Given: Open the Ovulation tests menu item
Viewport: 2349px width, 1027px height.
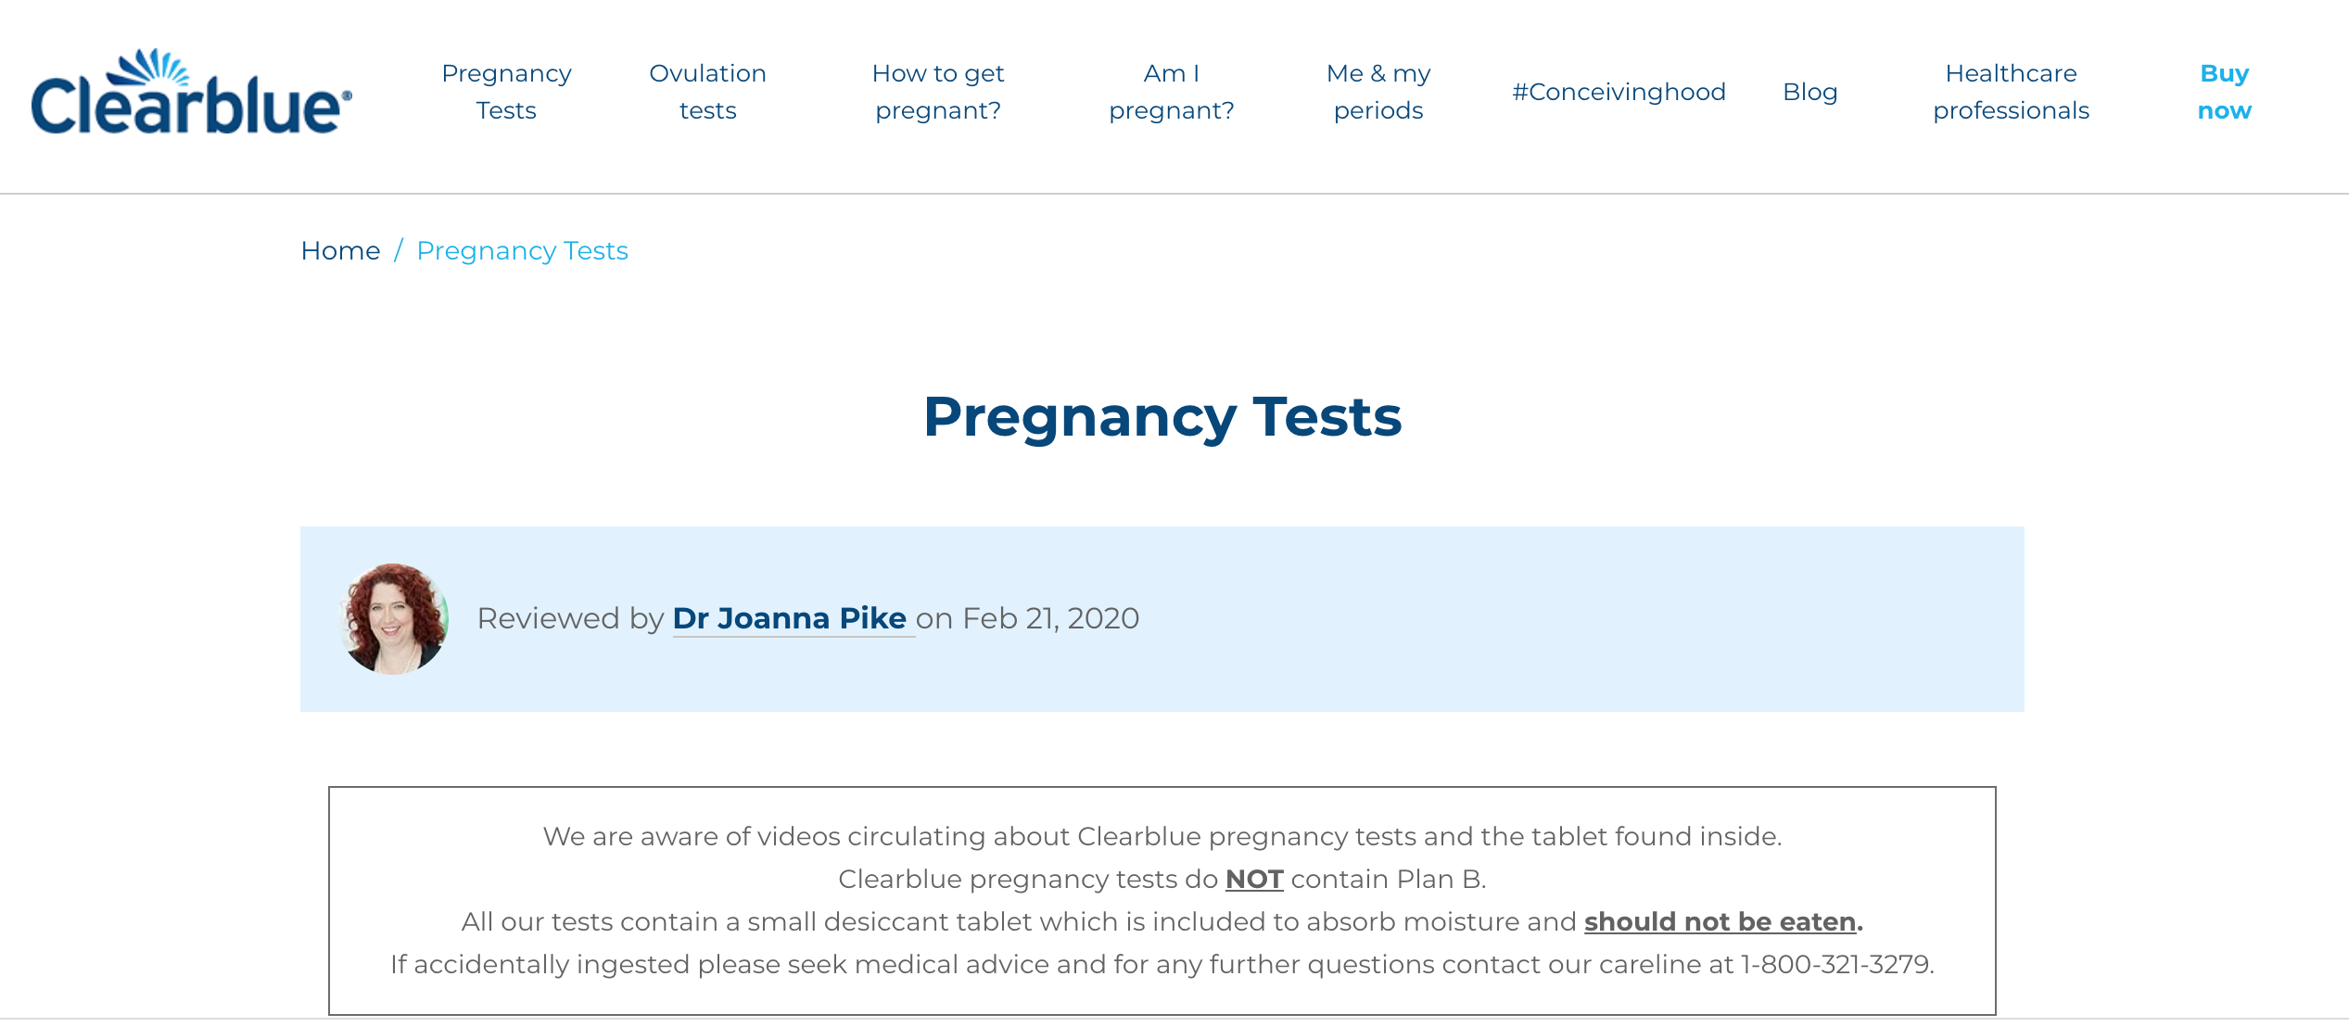Looking at the screenshot, I should point(707,92).
